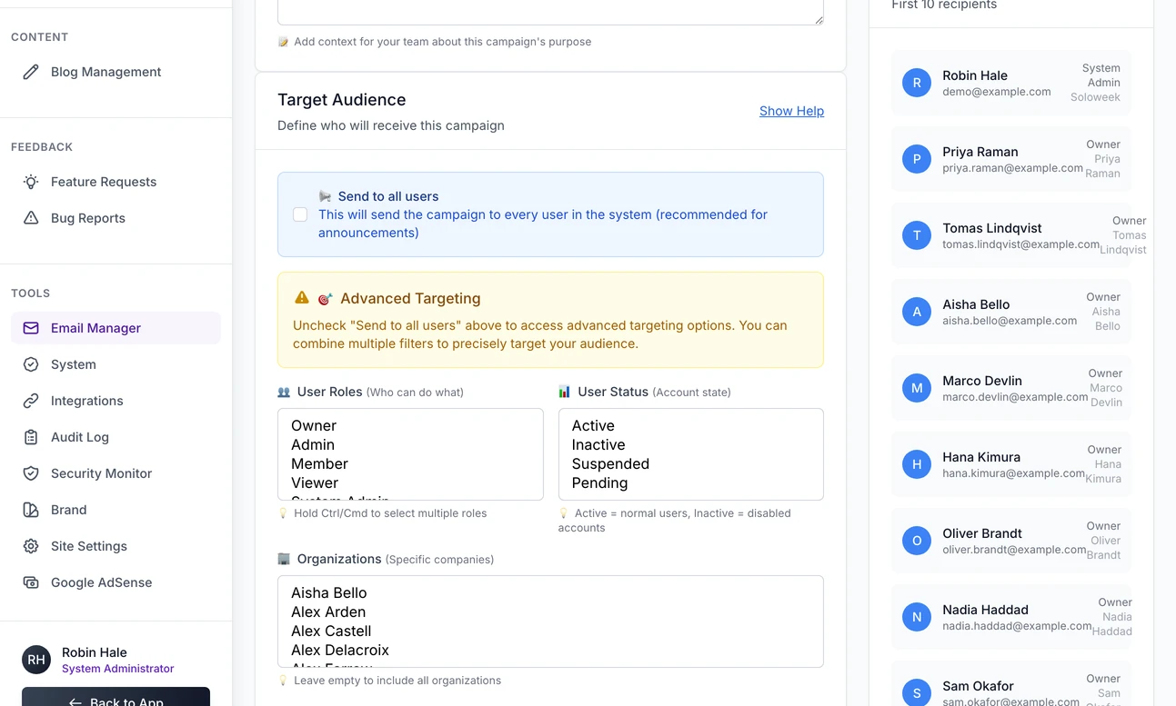The image size is (1176, 706).
Task: Click Robin Hale's recipient avatar
Action: [x=917, y=83]
